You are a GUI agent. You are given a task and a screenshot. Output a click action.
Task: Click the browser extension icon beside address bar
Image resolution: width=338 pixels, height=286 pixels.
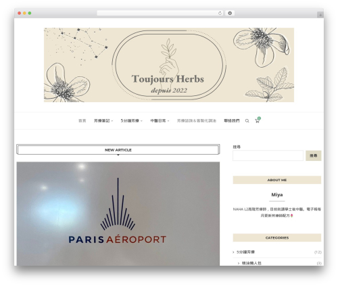tap(230, 14)
